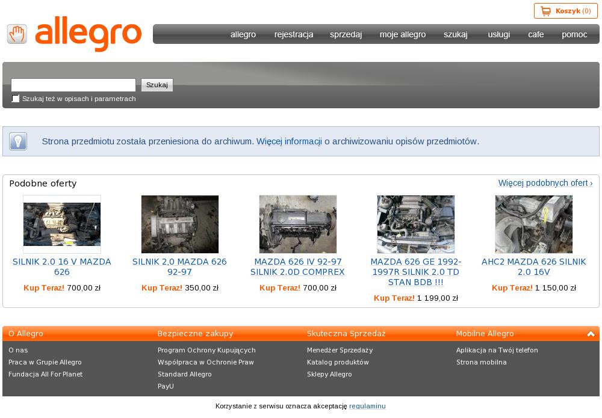This screenshot has width=602, height=418.
Task: Open the O nas footer link
Action: (x=18, y=350)
